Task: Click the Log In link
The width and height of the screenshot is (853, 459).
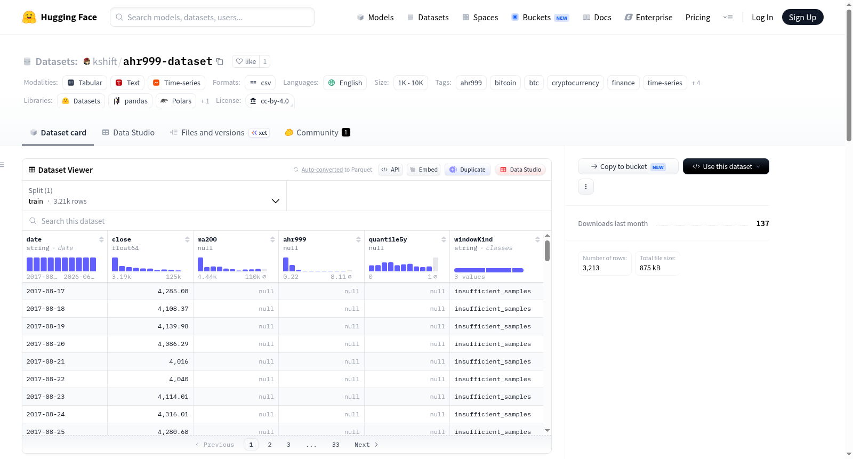Action: (x=762, y=18)
